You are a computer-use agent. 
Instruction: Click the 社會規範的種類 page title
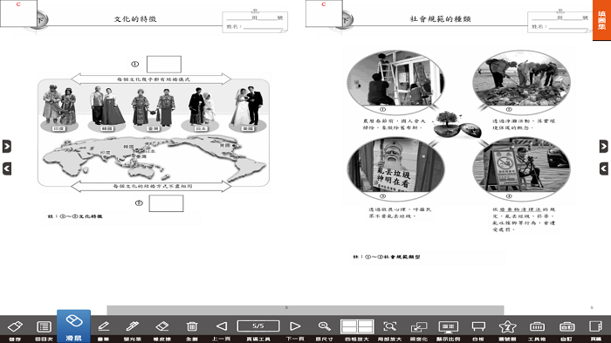coord(440,18)
